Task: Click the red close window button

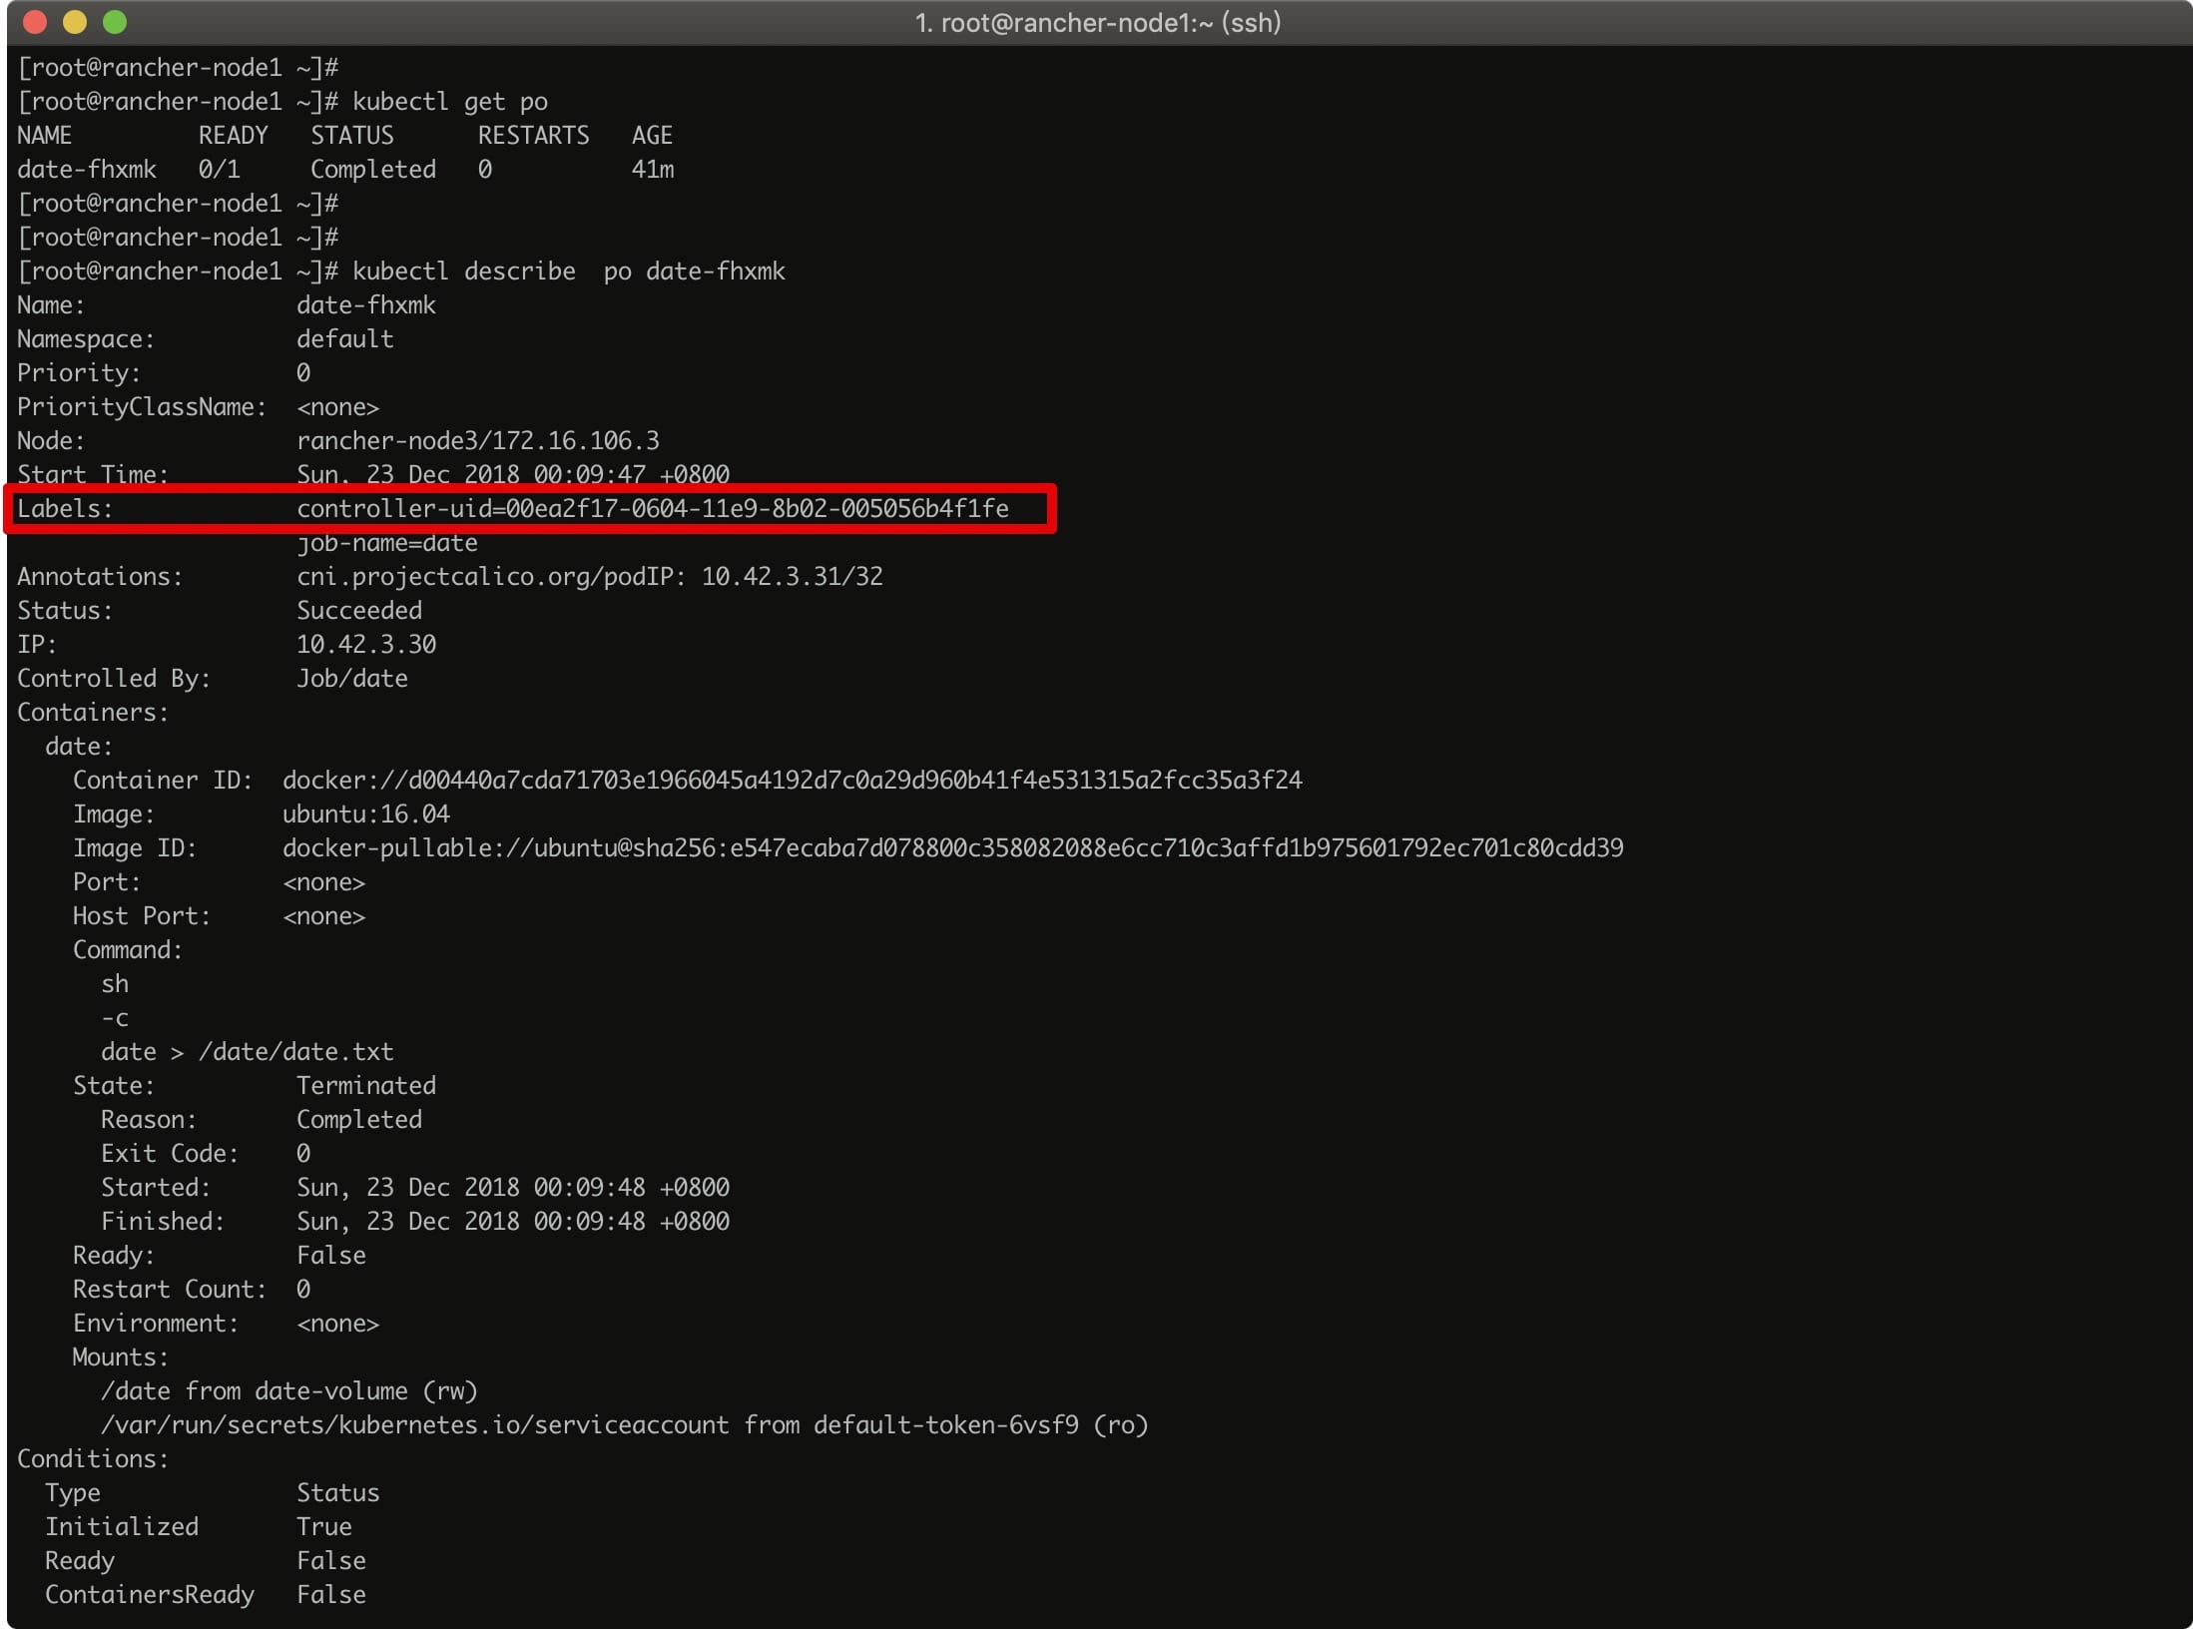Action: click(x=35, y=22)
